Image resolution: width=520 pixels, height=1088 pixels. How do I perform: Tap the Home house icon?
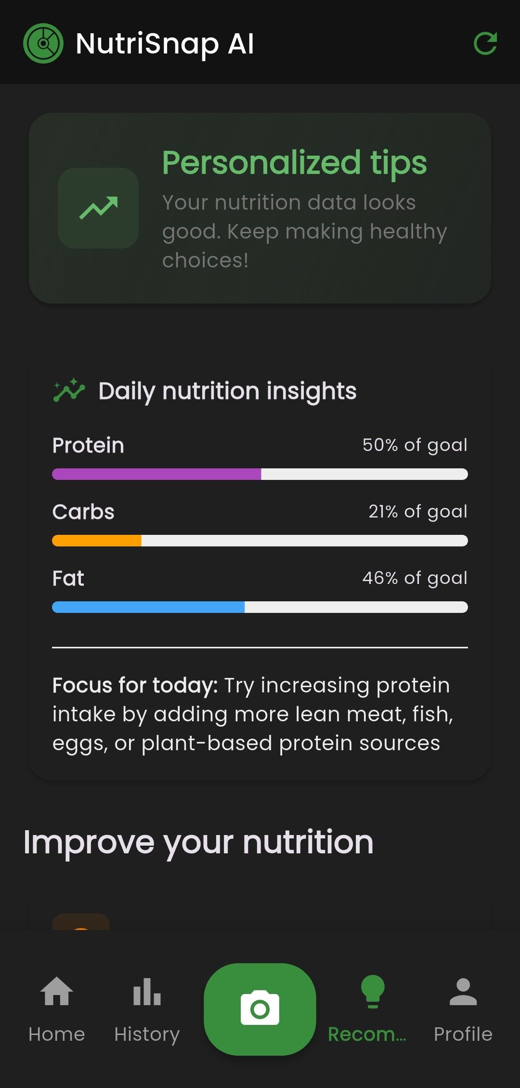click(57, 992)
